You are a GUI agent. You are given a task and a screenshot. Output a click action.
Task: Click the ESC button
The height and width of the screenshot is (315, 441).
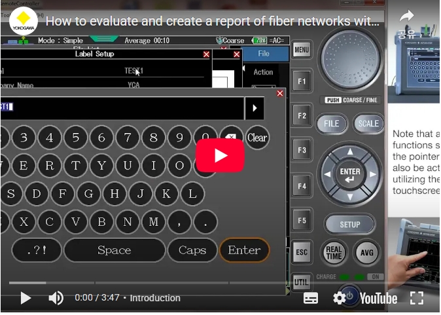(302, 252)
